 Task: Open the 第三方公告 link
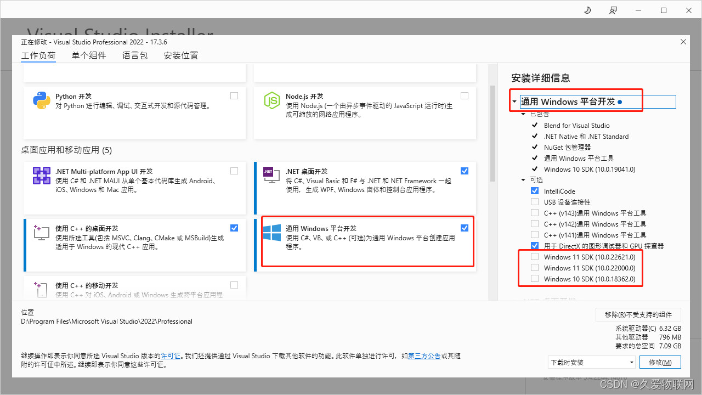424,356
